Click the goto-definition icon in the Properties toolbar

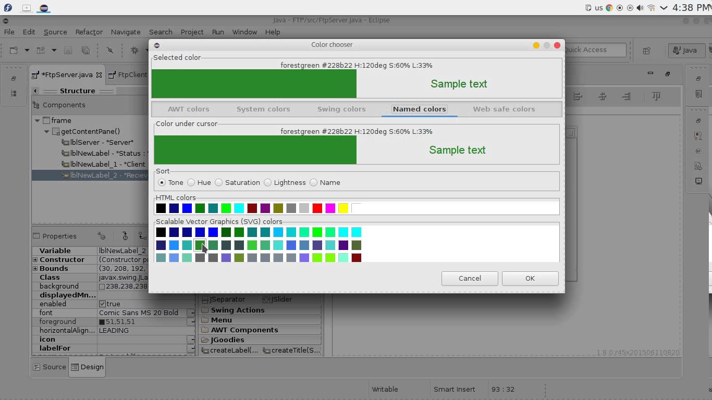(142, 236)
